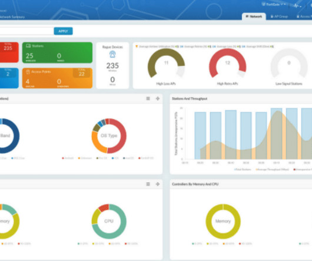Image resolution: width=312 pixels, height=261 pixels.
Task: Click the High Retry APs red gauge
Action: [228, 63]
